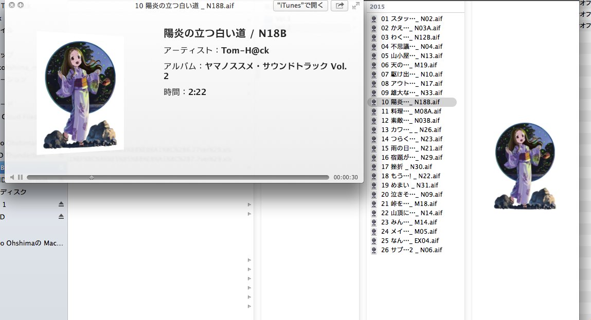Viewport: 591px width, 320px height.
Task: Click the audio file icon of 17 挫折 _ N30.aif
Action: [x=374, y=167]
